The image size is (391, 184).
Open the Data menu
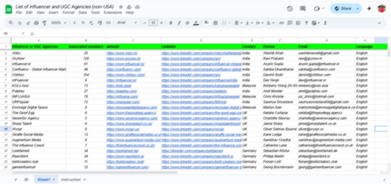(82, 13)
